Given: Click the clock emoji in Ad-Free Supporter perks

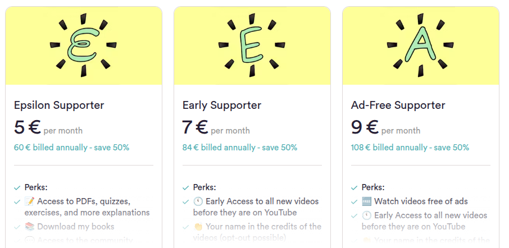Looking at the screenshot, I should click(366, 215).
